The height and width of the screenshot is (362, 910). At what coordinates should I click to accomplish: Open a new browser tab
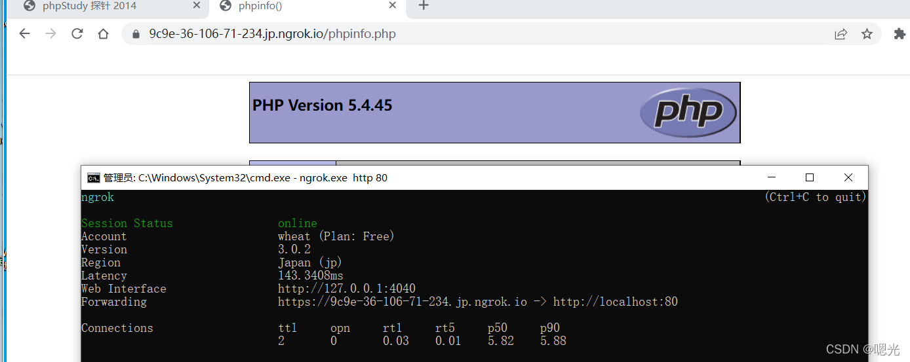click(x=424, y=6)
